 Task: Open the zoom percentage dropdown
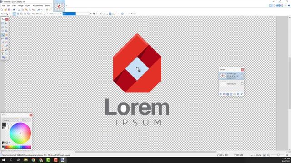pos(259,155)
